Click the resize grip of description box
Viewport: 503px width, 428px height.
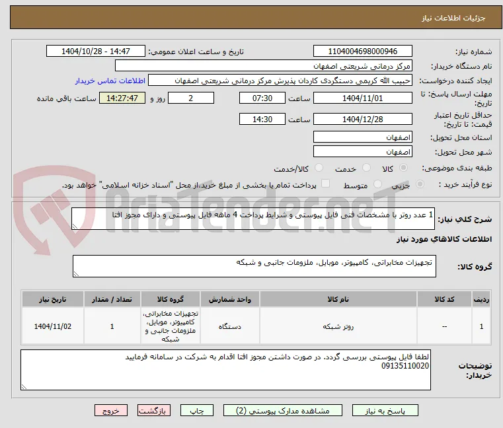point(75,227)
